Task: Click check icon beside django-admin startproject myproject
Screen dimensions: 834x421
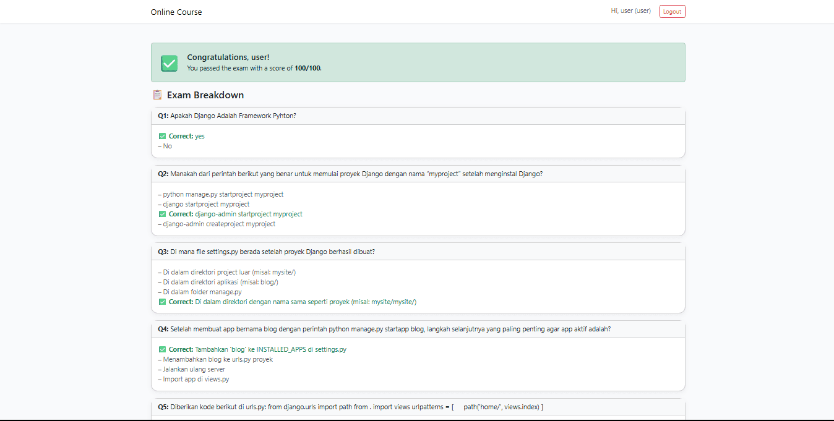Action: pyautogui.click(x=162, y=214)
